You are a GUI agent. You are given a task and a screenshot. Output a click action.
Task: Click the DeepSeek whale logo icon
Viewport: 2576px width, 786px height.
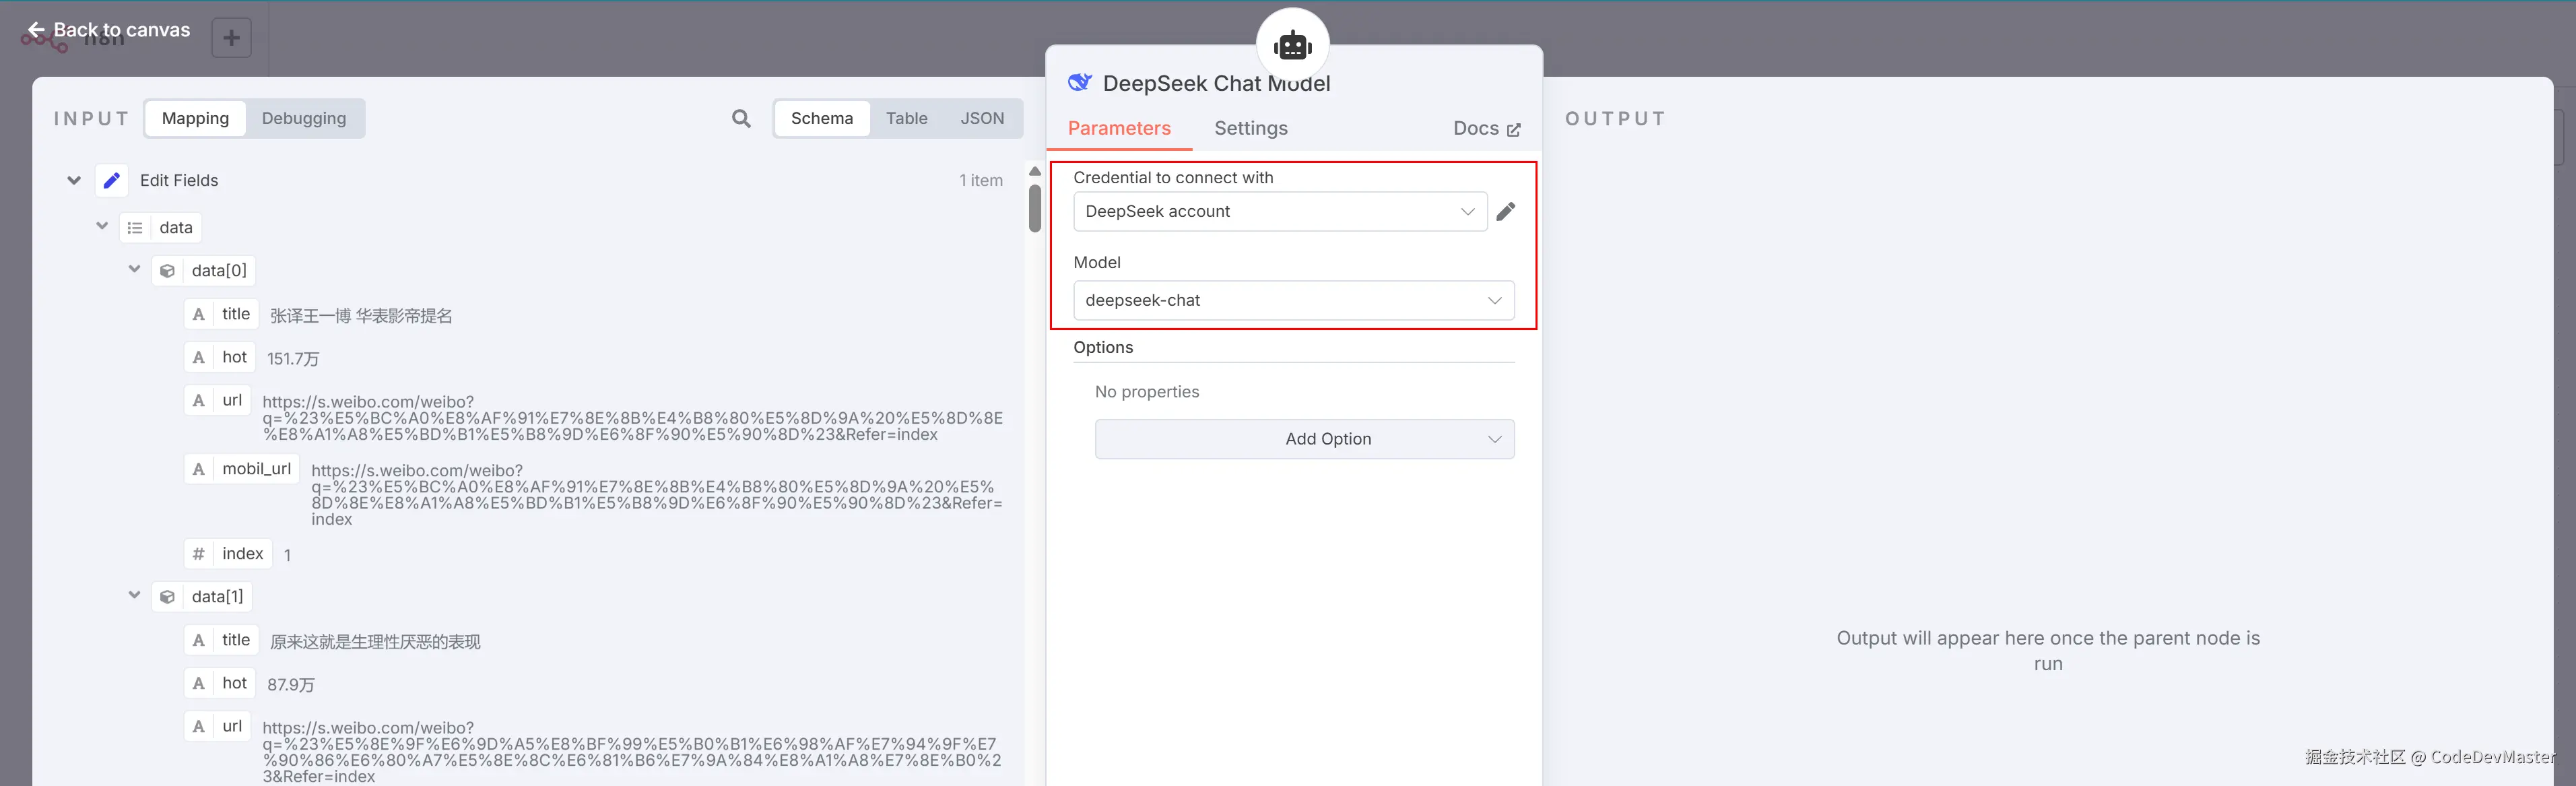(x=1080, y=83)
